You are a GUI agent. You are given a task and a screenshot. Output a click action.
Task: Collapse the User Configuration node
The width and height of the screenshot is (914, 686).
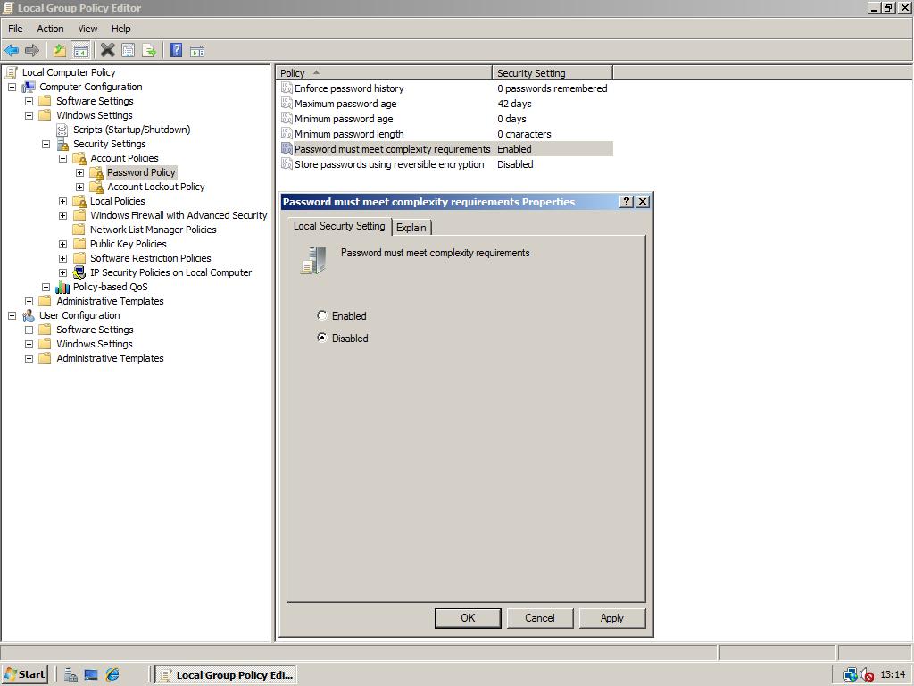click(12, 315)
